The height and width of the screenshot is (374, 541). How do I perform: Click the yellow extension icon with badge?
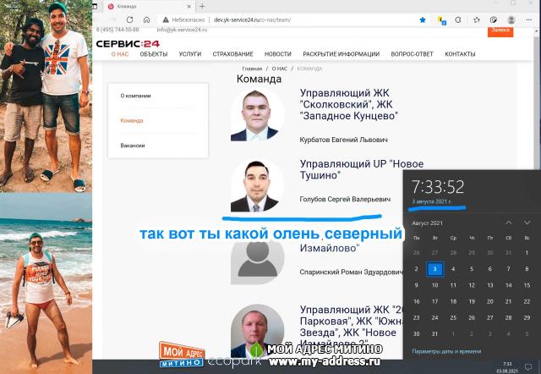(x=441, y=20)
